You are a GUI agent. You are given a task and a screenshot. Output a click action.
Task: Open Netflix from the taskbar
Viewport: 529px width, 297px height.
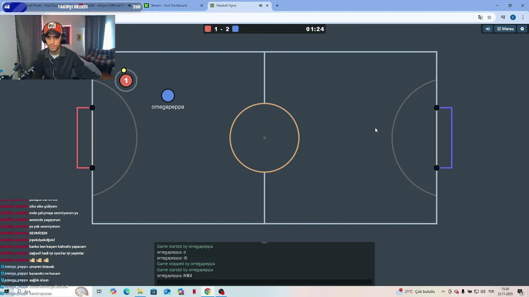coord(194,292)
